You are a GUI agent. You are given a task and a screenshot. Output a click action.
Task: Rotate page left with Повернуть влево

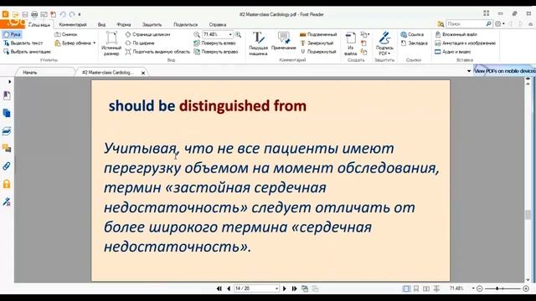pos(214,43)
